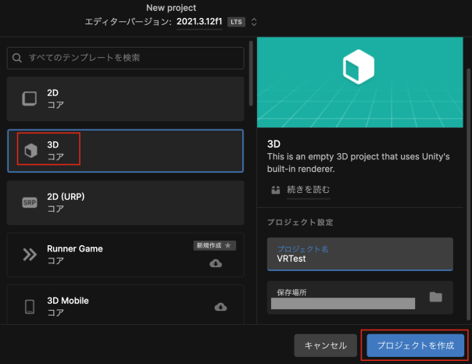Open the editor version selector arrows
The image size is (472, 364).
click(254, 22)
